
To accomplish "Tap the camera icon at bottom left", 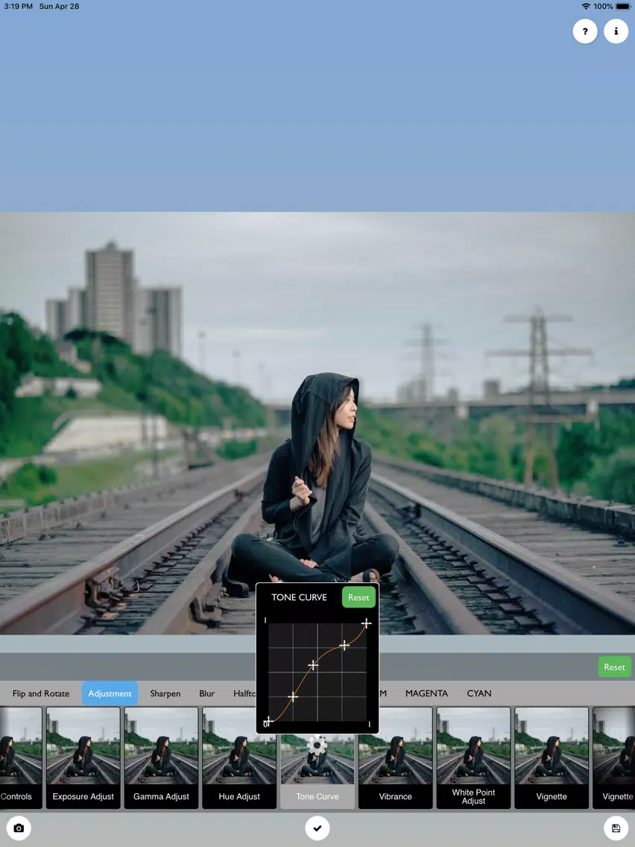I will (19, 828).
